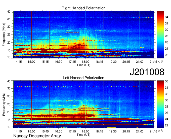The image size is (171, 139).
Task: Click 10 MHz tick on Right Handed plot
Action: tap(9, 57)
